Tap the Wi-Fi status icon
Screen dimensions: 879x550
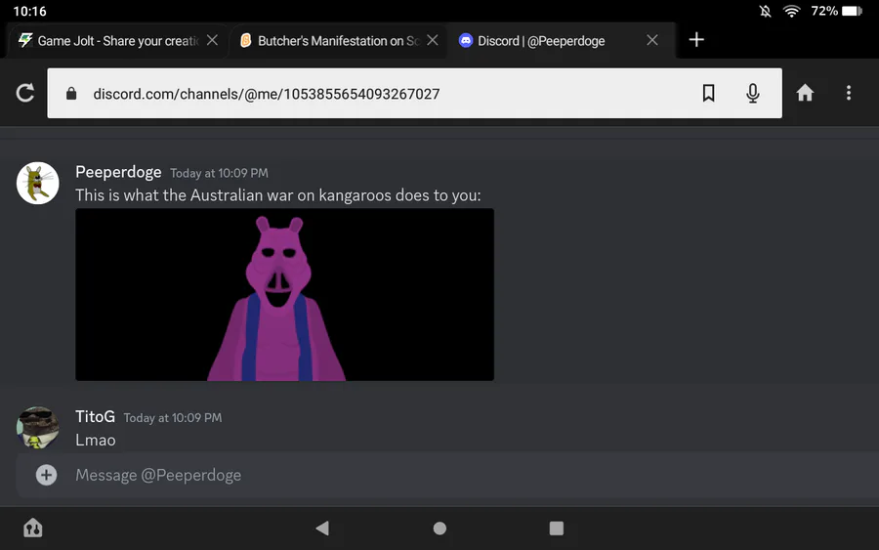pyautogui.click(x=791, y=11)
